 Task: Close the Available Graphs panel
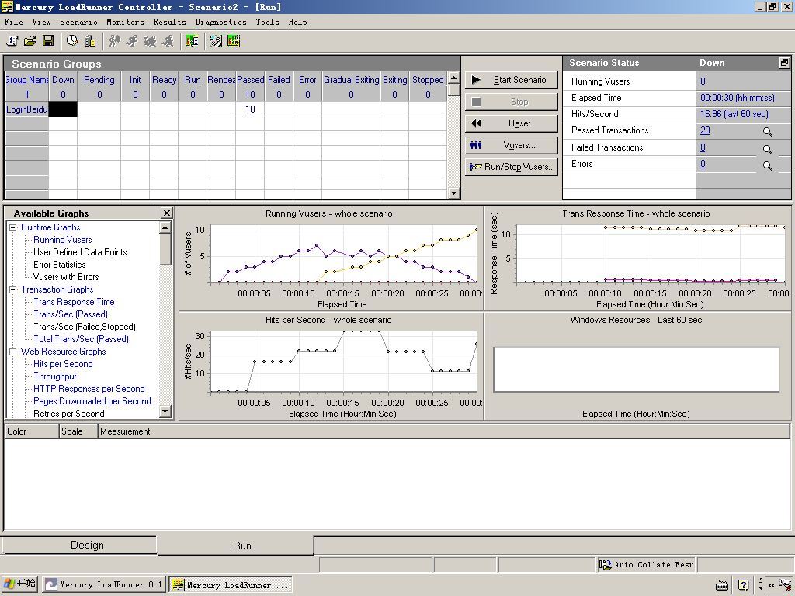(x=167, y=213)
